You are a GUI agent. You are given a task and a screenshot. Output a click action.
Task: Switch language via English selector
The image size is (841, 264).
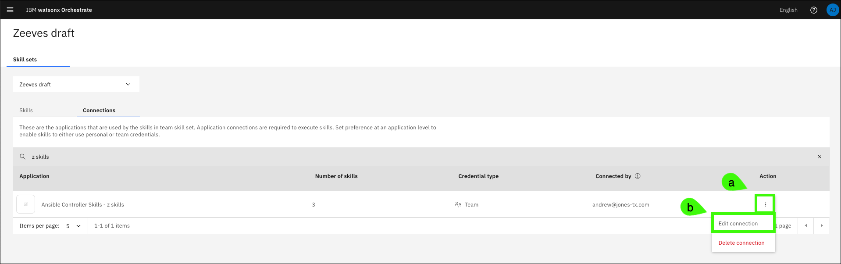click(788, 10)
